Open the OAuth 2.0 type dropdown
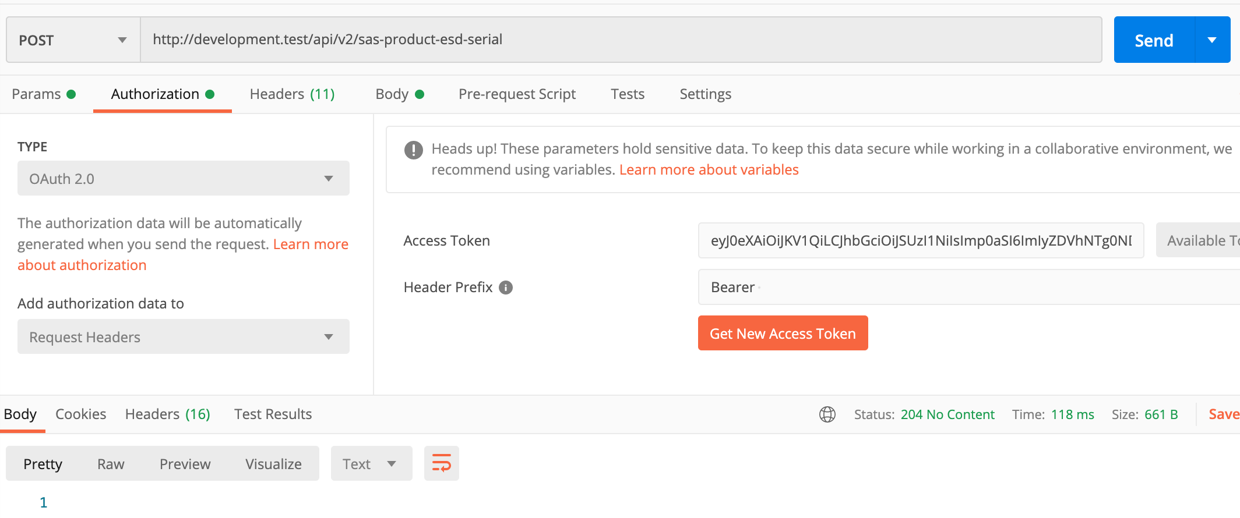Image resolution: width=1240 pixels, height=518 pixels. coord(183,179)
